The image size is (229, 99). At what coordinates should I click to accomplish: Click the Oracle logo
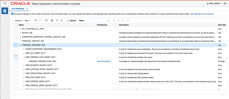[21, 4]
